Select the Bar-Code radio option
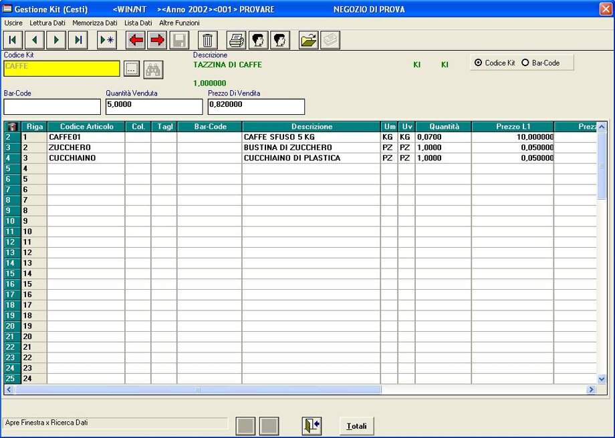This screenshot has height=438, width=615. tap(525, 63)
